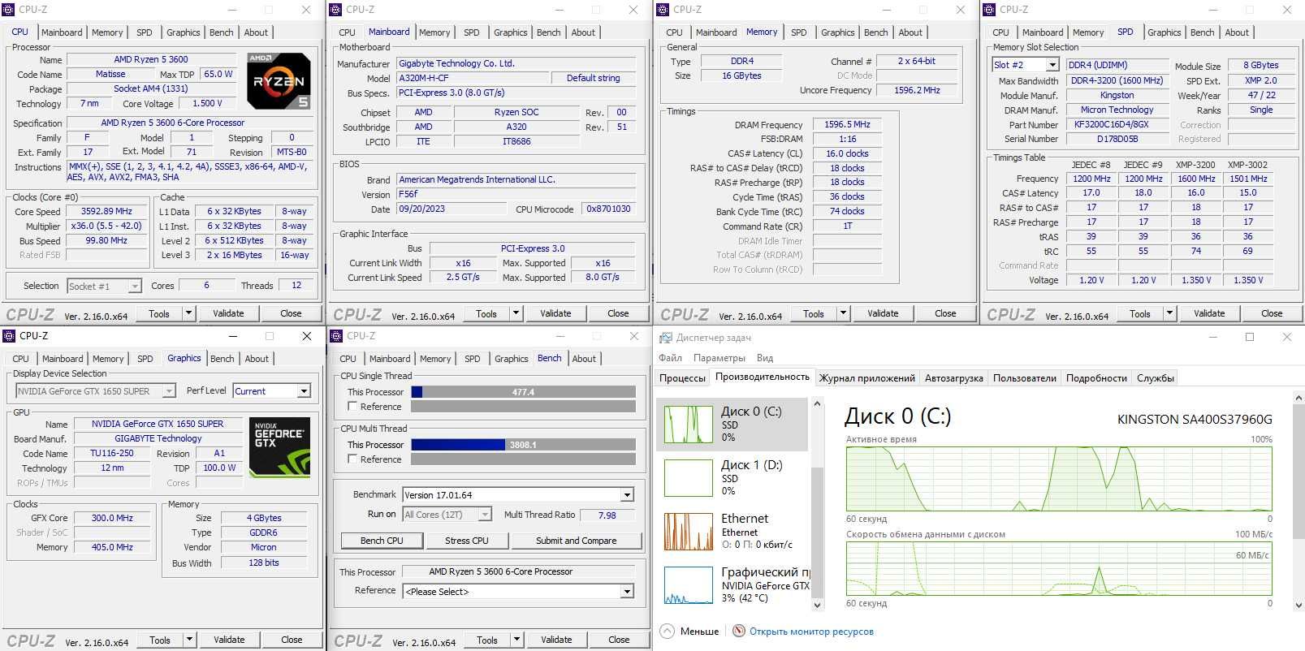Viewport: 1305px width, 651px height.
Task: Click the Tools dropdown arrow in the Graphics window
Action: coord(189,640)
